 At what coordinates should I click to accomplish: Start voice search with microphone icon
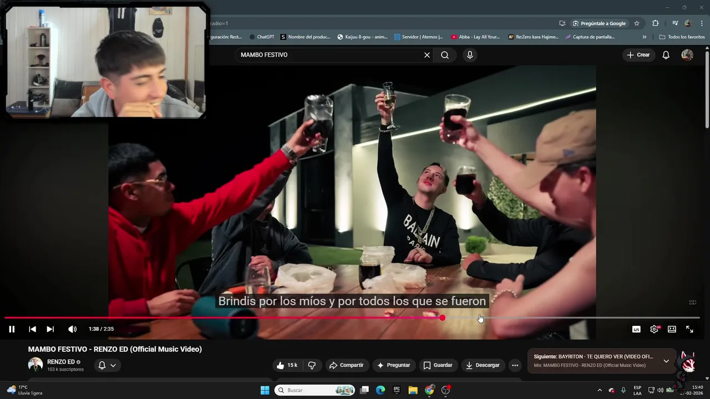pos(470,55)
